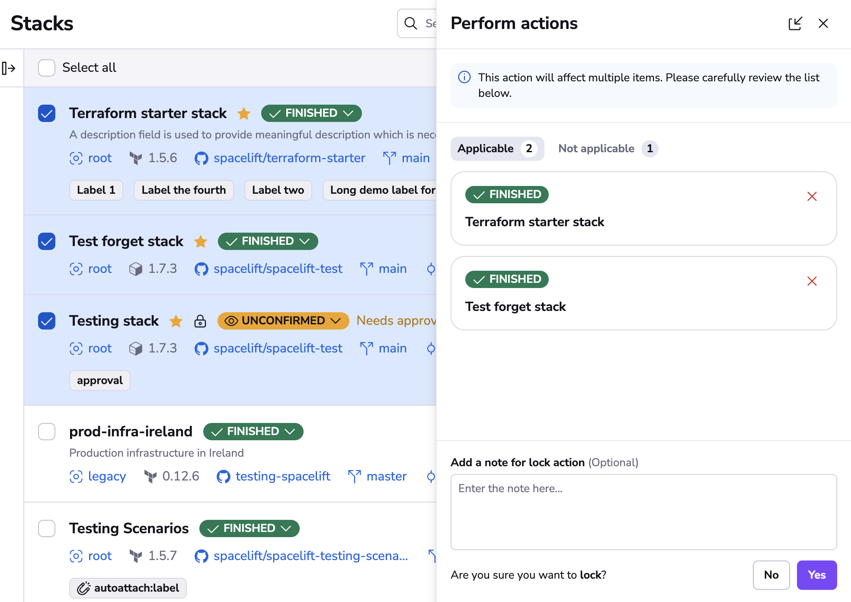Select the prod-infra-ireland stack checkbox
Screen dimensions: 851x602
[47, 432]
